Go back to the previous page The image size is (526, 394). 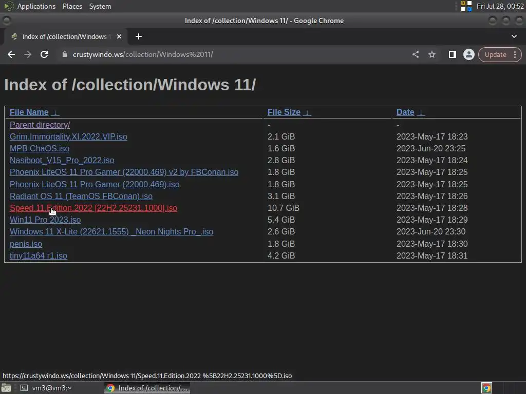pyautogui.click(x=11, y=54)
